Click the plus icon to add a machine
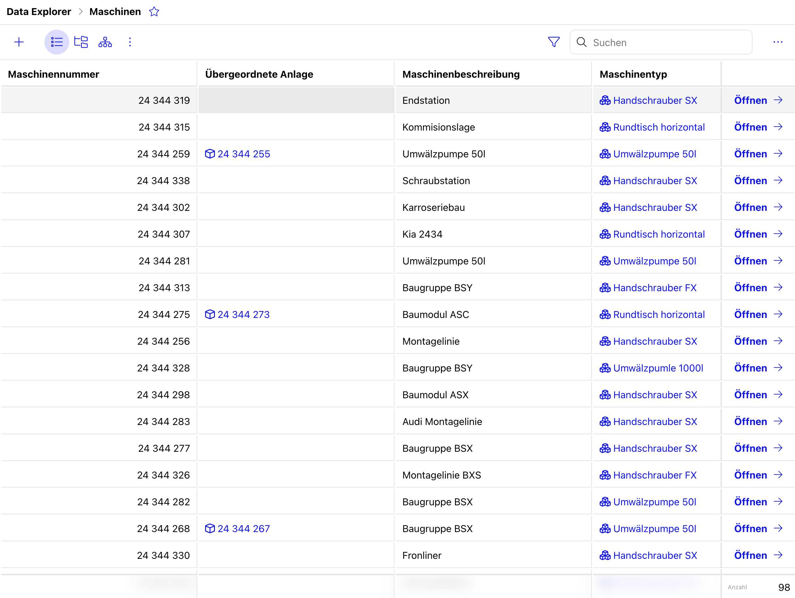This screenshot has width=795, height=598. (x=19, y=42)
